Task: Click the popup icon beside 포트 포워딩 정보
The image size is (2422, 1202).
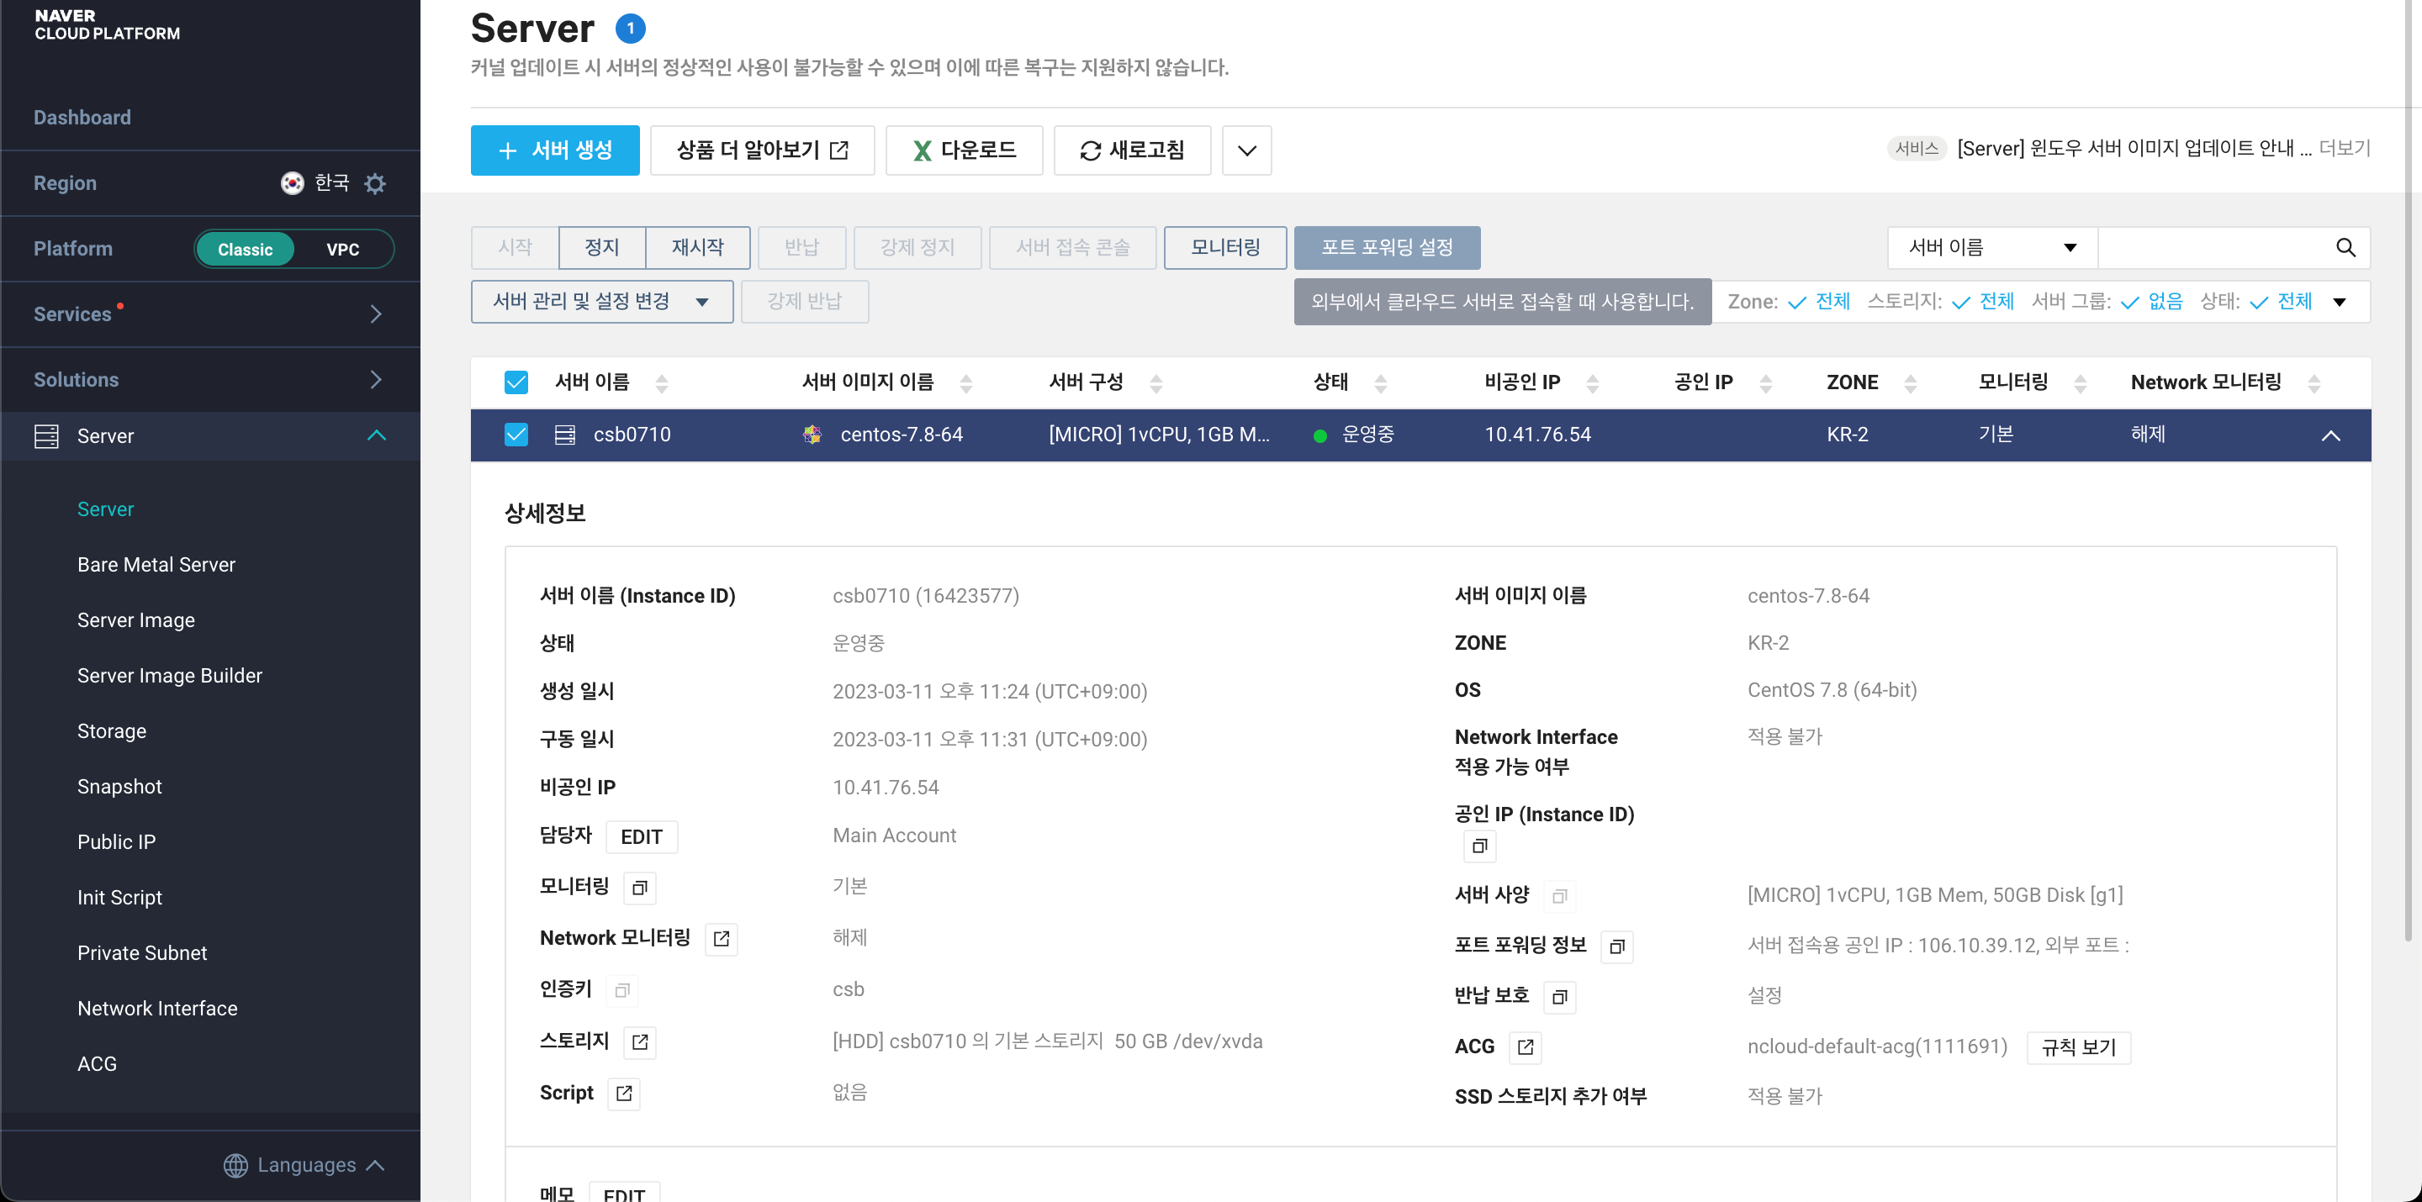Action: [x=1616, y=946]
